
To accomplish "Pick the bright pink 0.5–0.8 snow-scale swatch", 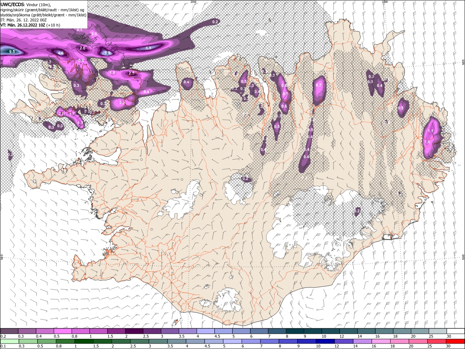I will (x=62, y=331).
